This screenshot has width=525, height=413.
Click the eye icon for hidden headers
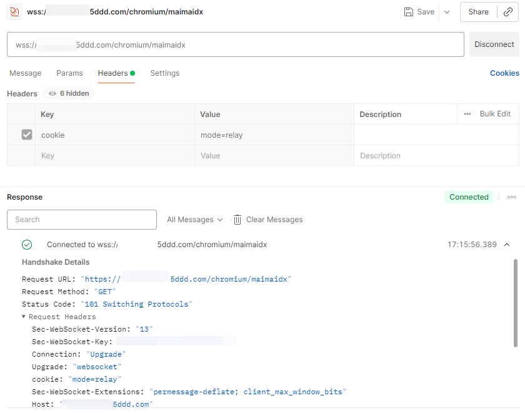pyautogui.click(x=52, y=94)
